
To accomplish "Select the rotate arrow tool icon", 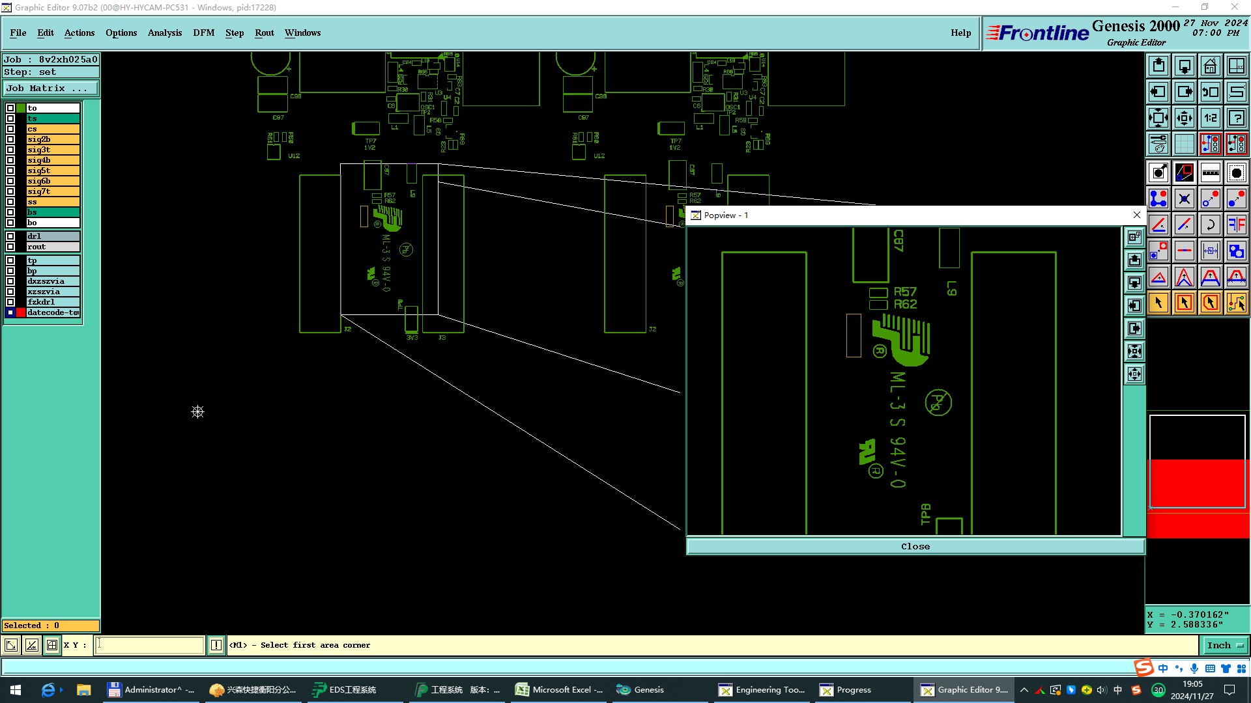I will 1210,225.
